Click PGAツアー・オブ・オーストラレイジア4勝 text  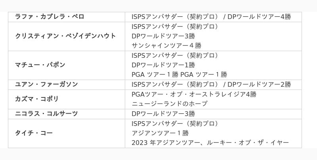[x=194, y=94]
